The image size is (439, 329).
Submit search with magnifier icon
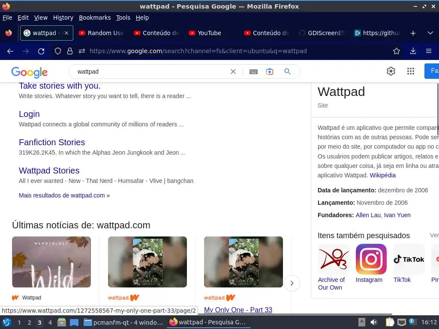[x=287, y=72]
